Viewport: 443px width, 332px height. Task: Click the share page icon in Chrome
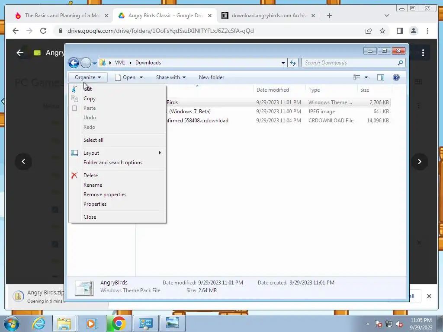pos(369,31)
